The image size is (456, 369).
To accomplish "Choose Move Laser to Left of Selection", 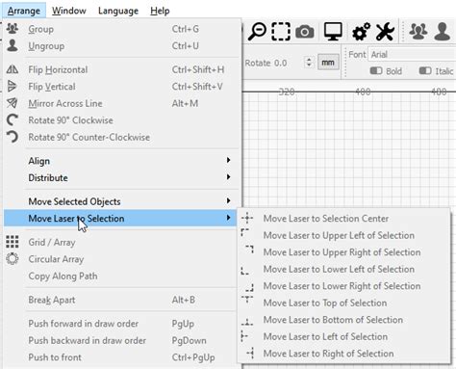I will pyautogui.click(x=344, y=336).
